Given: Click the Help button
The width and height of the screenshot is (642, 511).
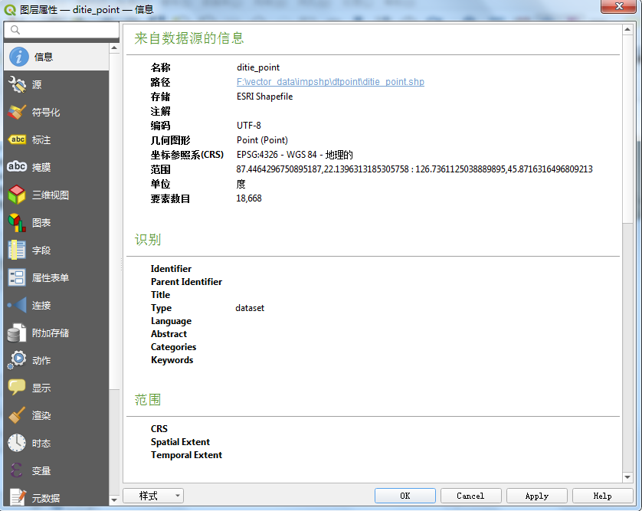Looking at the screenshot, I should coord(603,496).
